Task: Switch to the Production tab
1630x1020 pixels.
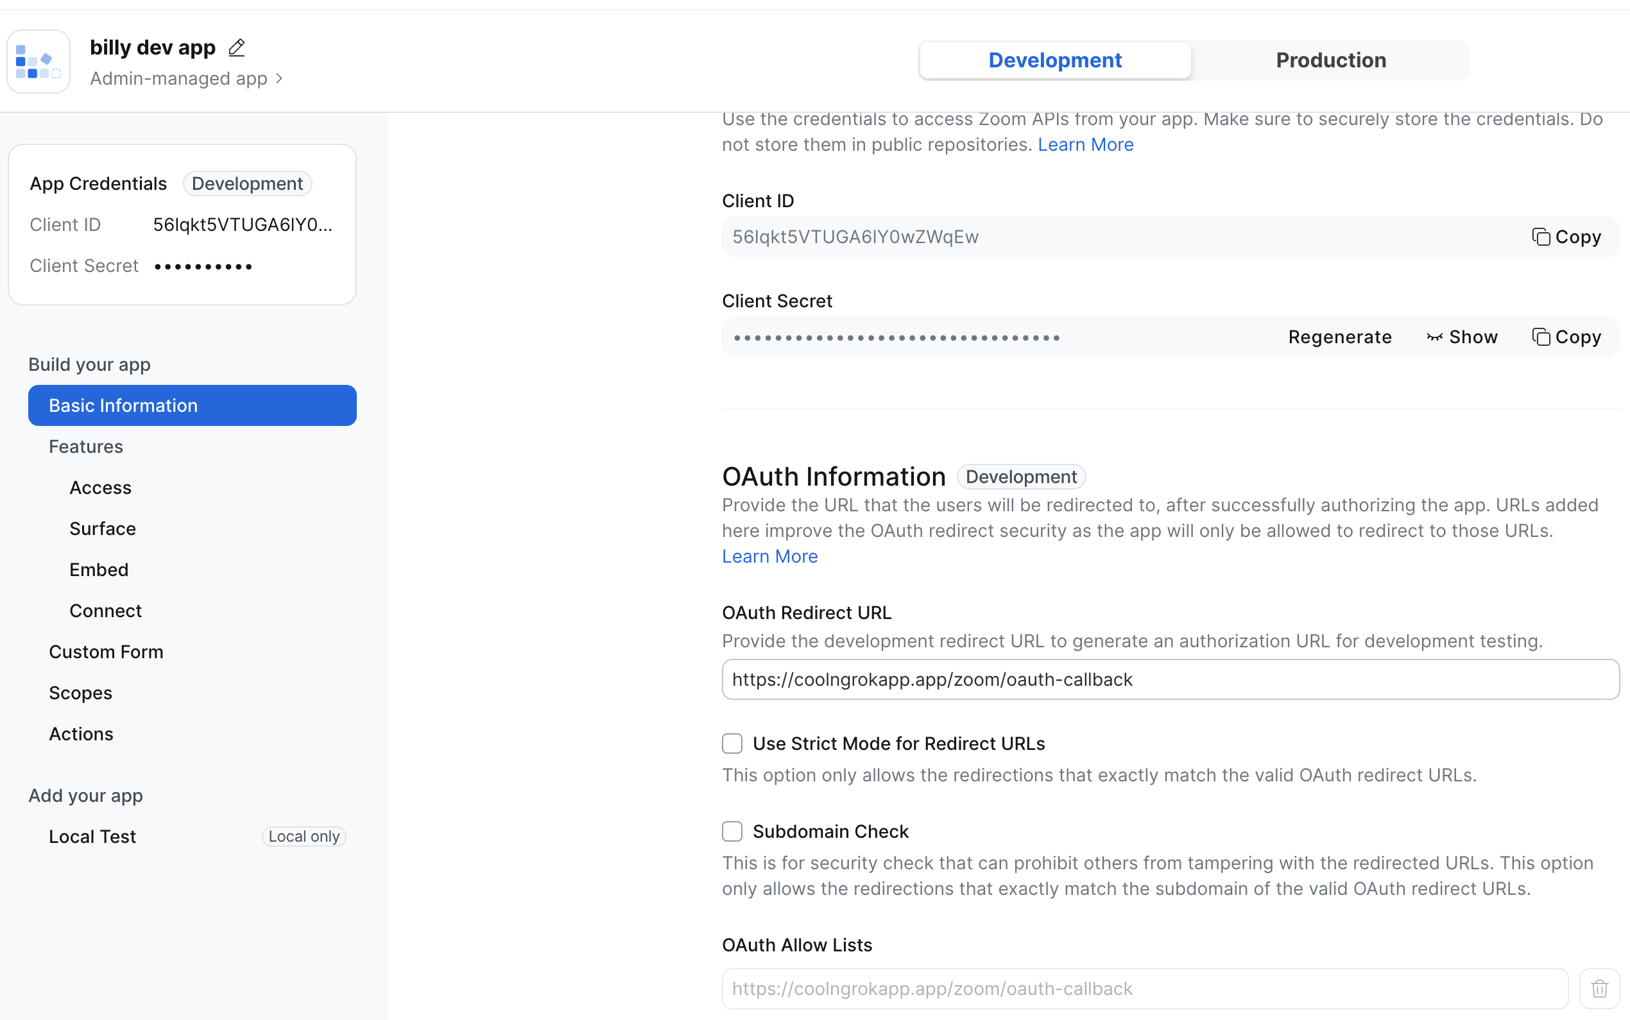Action: (1330, 60)
